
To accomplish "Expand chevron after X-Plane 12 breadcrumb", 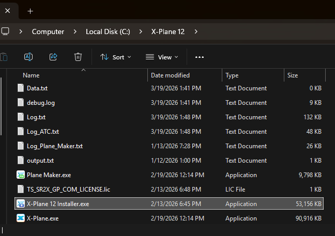I will 196,32.
